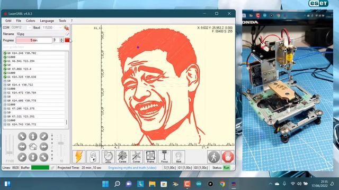
Task: Show hidden system tray icons chevron
Action: 271,184
